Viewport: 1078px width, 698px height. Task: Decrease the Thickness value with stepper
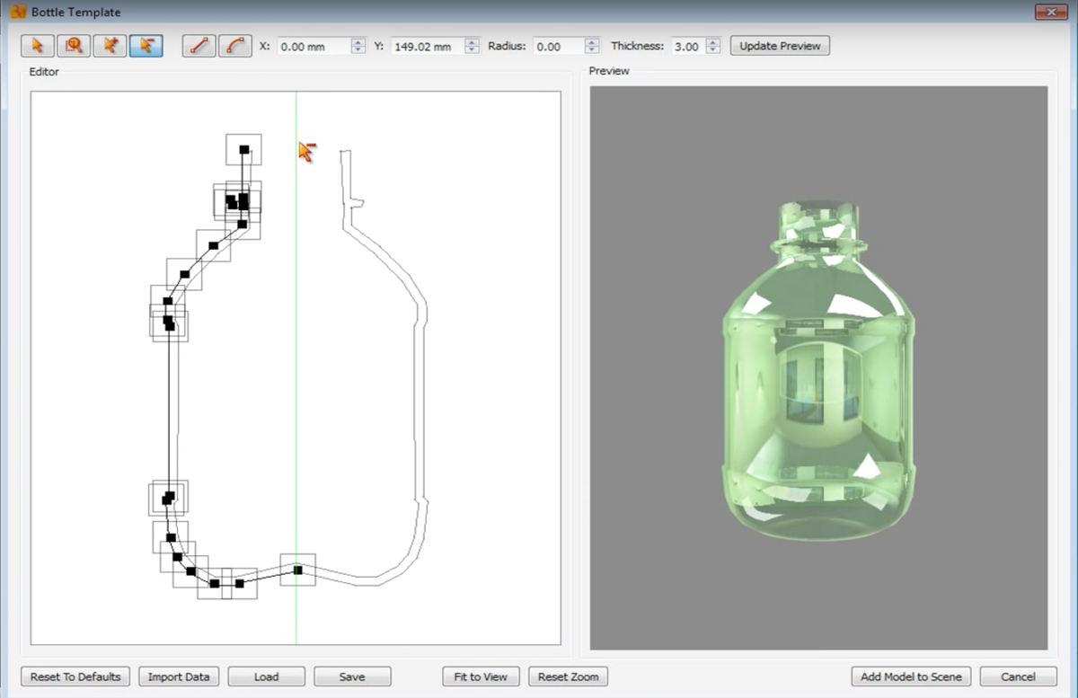[x=713, y=50]
